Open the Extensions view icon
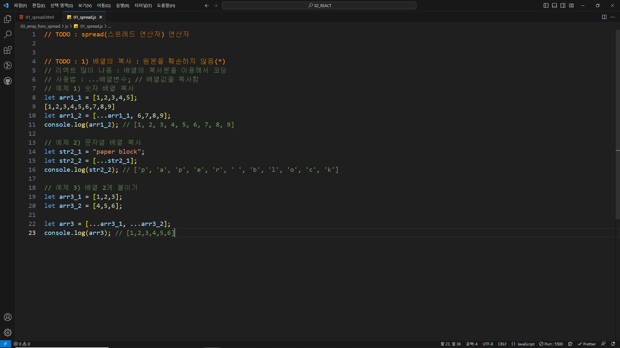The width and height of the screenshot is (620, 348). coord(8,50)
